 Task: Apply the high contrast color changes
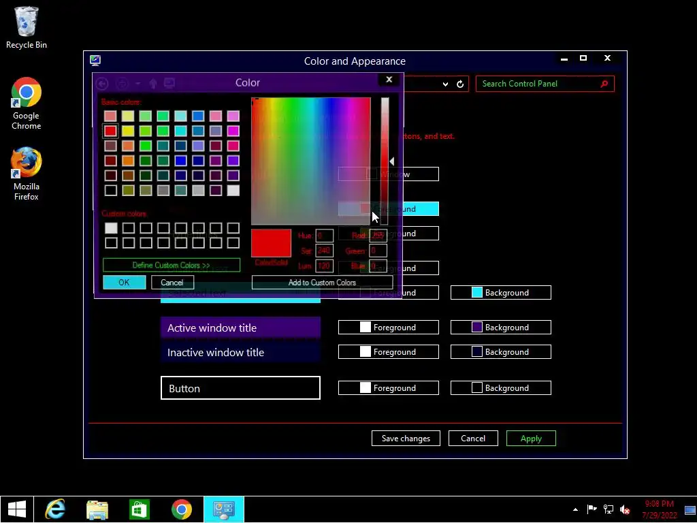[531, 438]
